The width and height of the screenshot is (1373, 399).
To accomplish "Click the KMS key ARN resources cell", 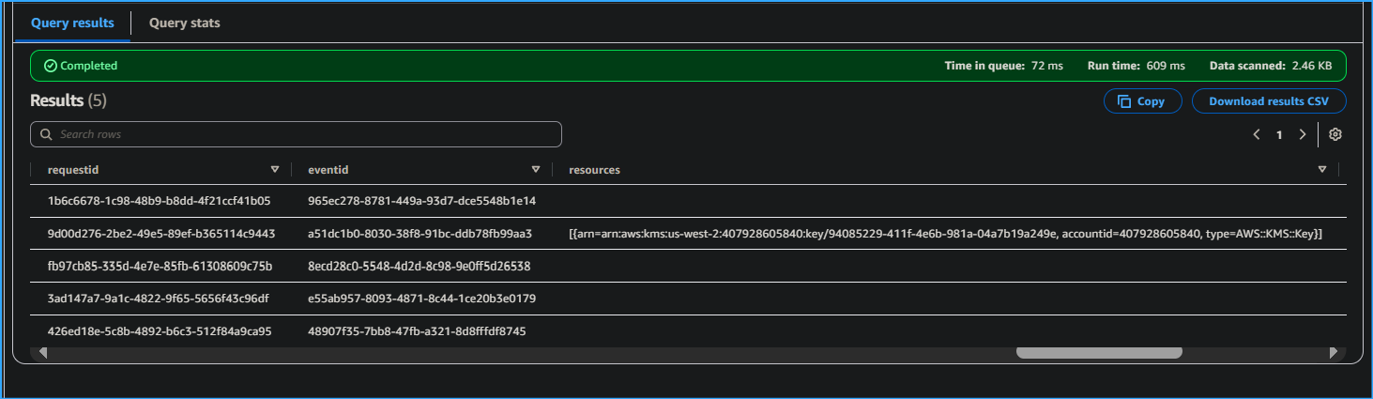I will pyautogui.click(x=945, y=233).
